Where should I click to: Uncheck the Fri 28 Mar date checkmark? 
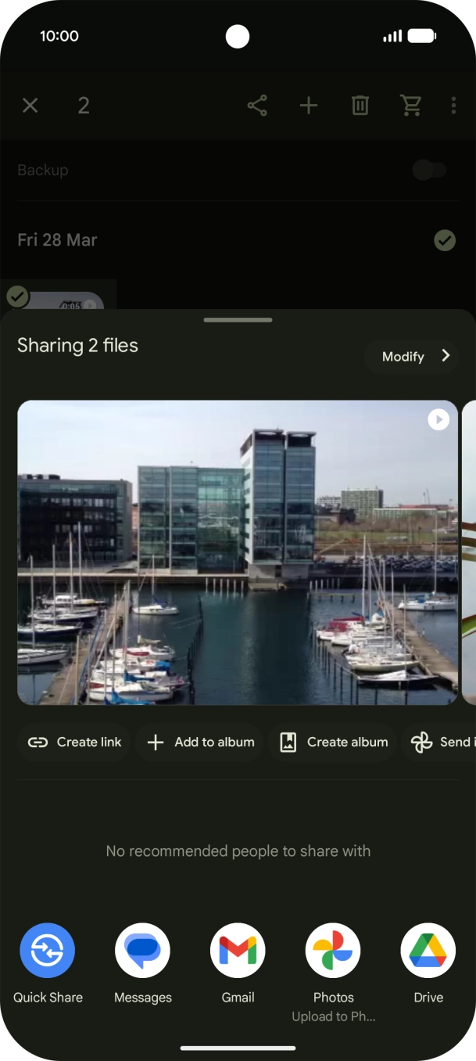coord(445,240)
